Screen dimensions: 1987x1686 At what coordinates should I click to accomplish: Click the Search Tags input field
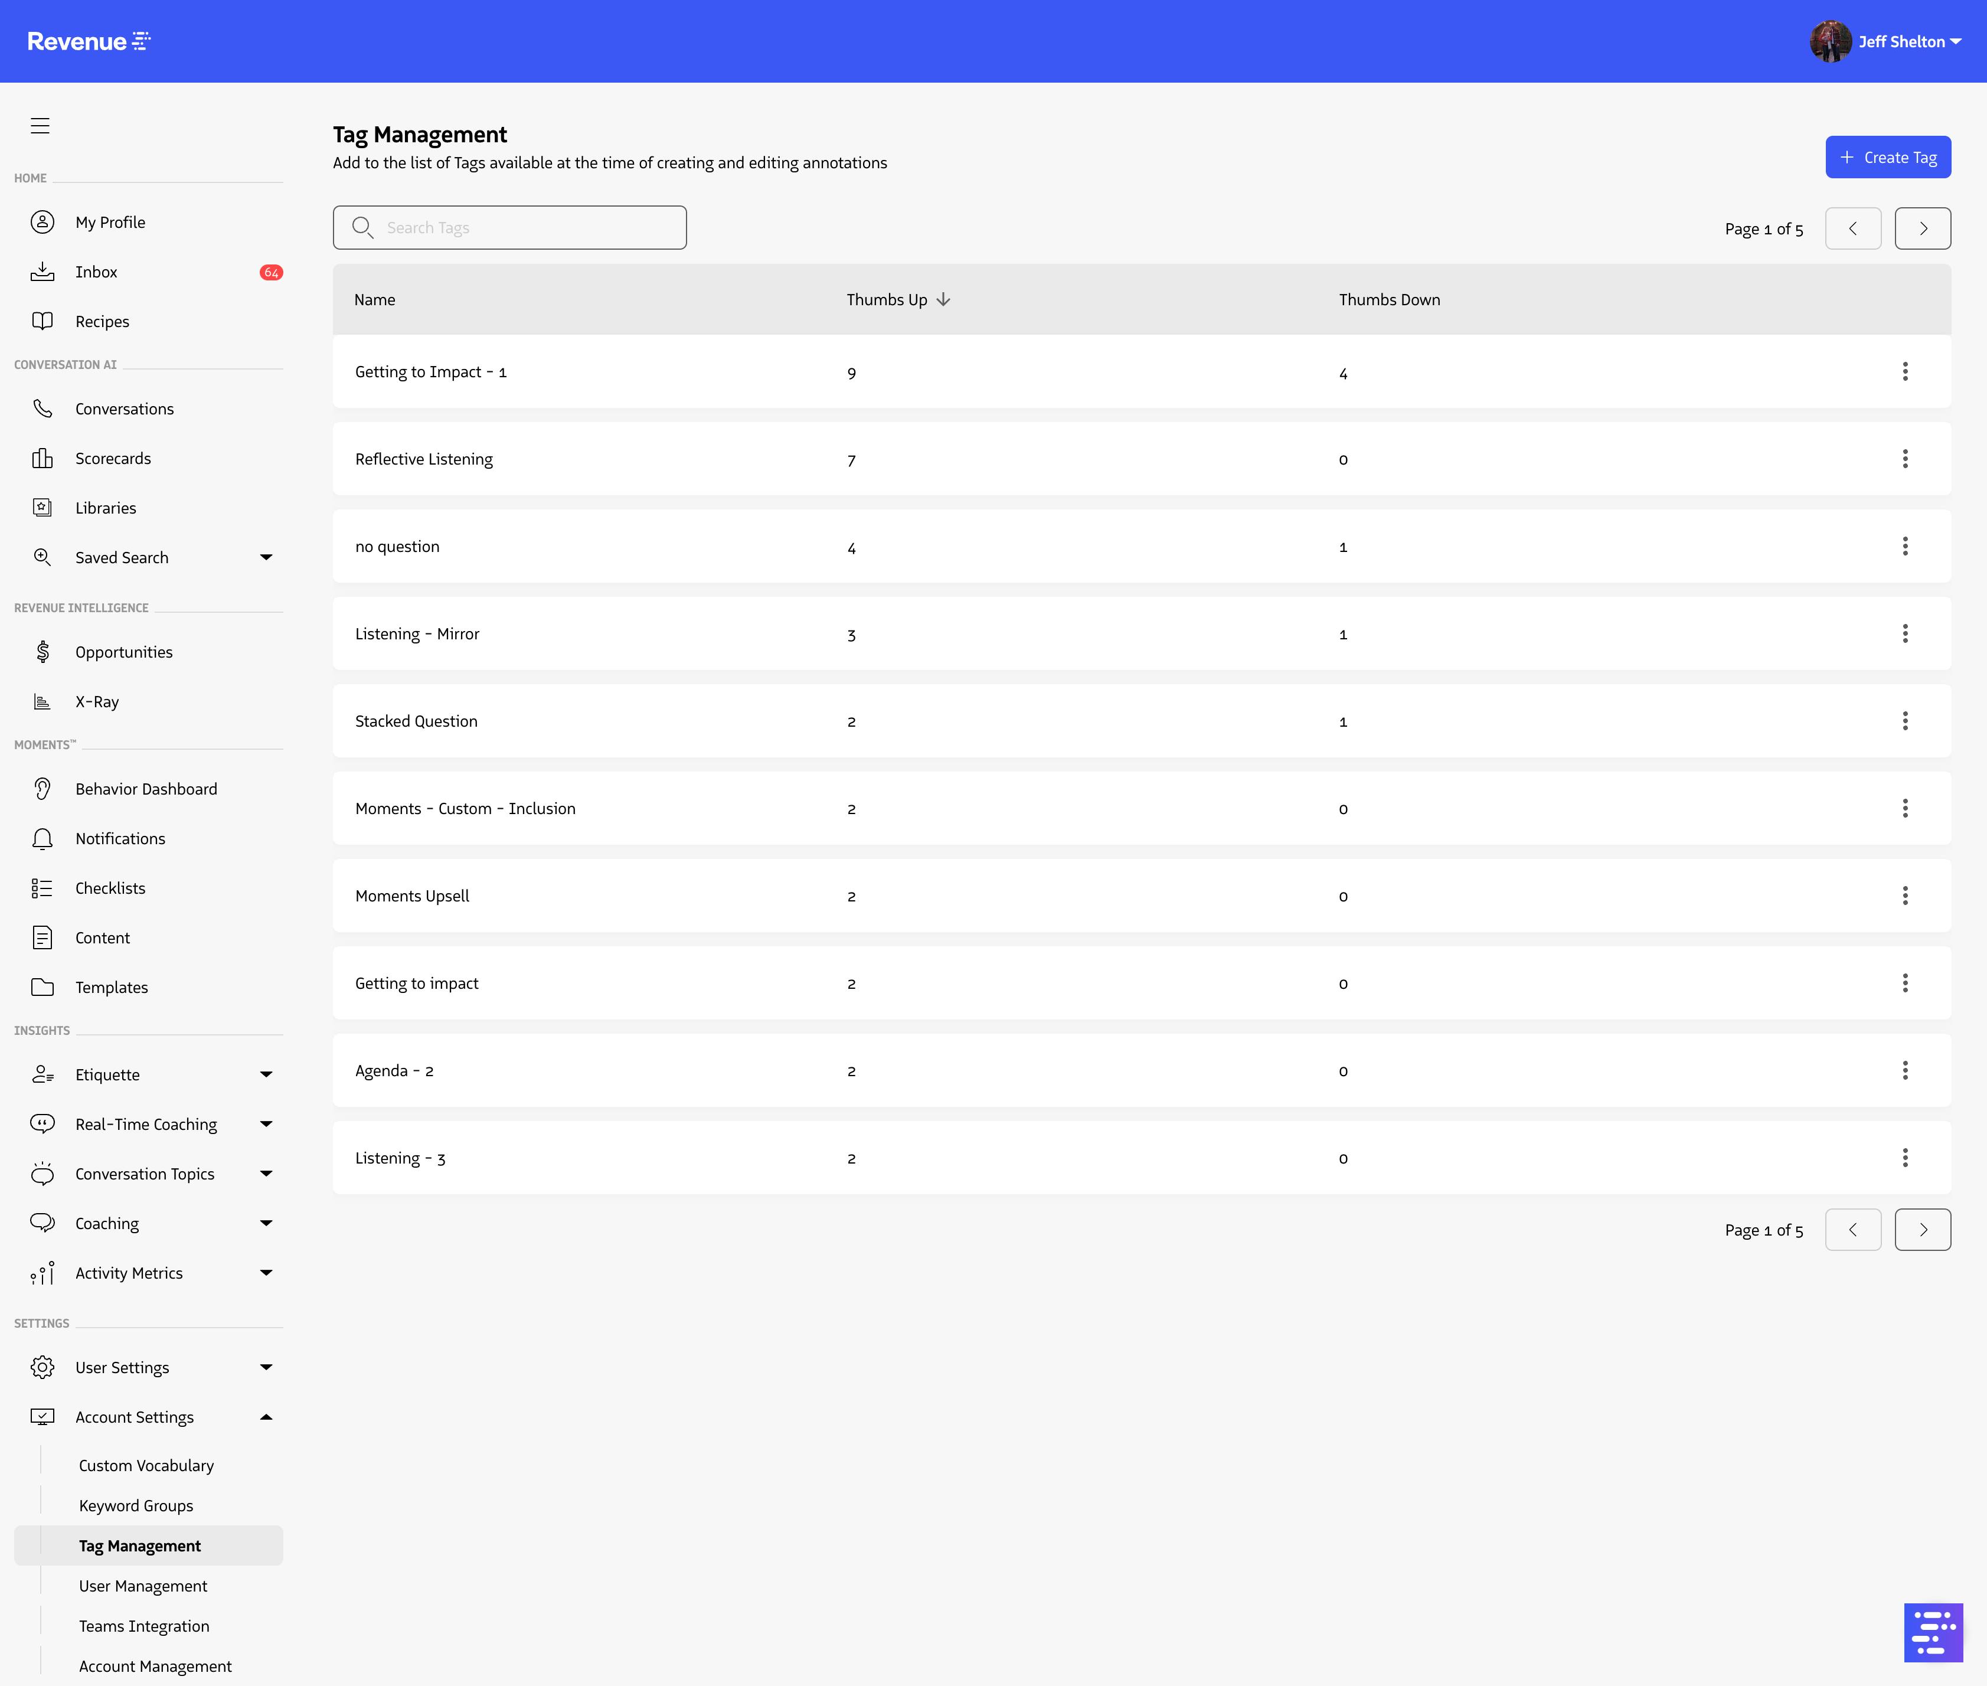[509, 227]
